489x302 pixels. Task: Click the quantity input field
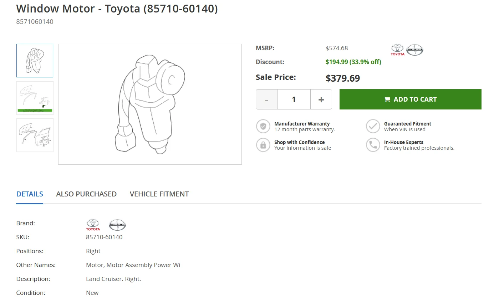coord(294,99)
